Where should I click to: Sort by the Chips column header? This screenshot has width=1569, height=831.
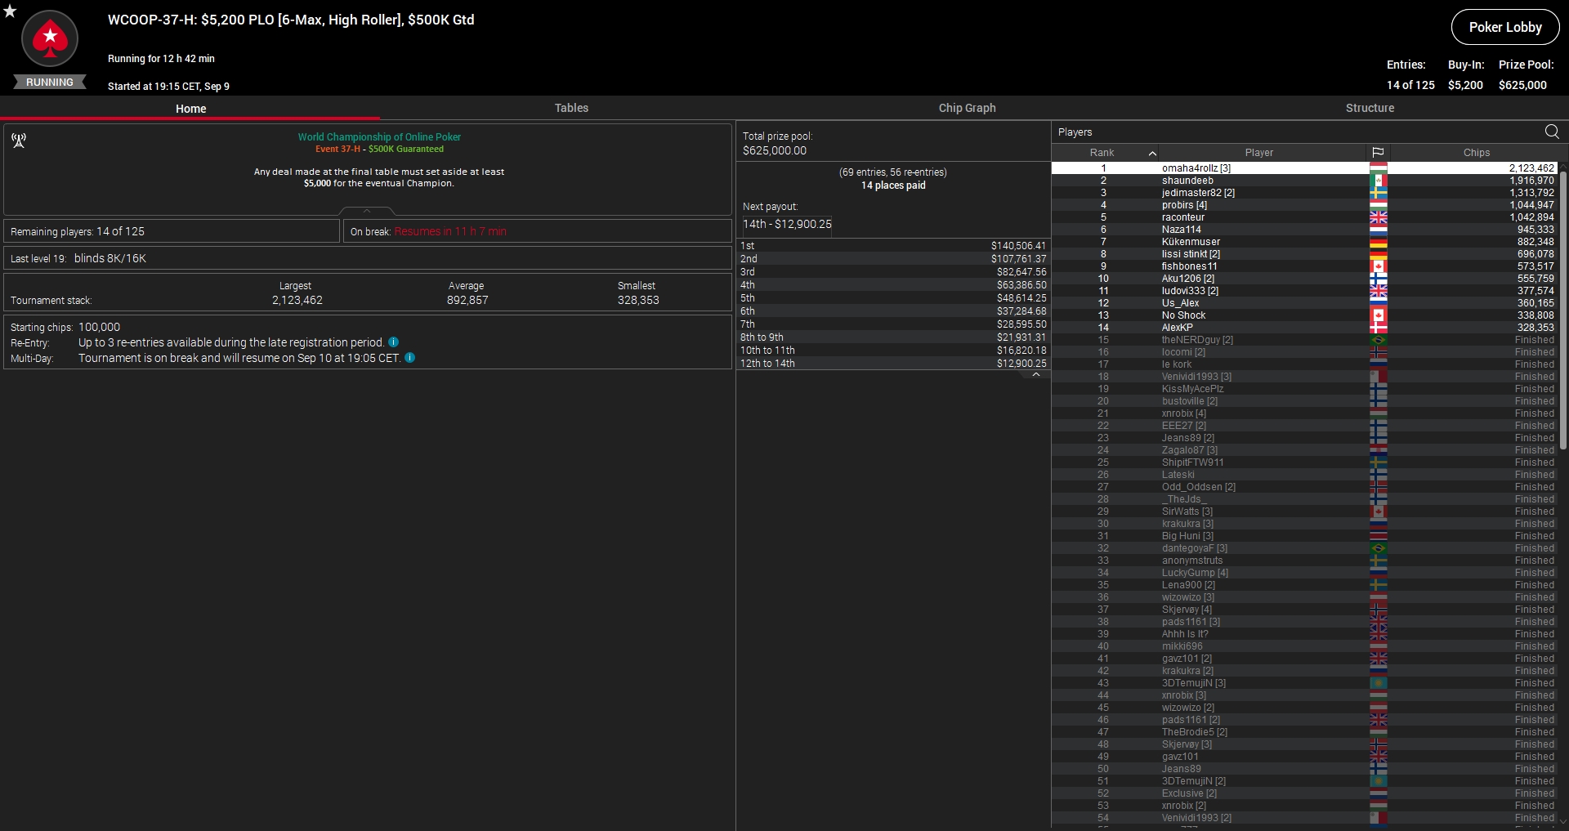(1476, 153)
